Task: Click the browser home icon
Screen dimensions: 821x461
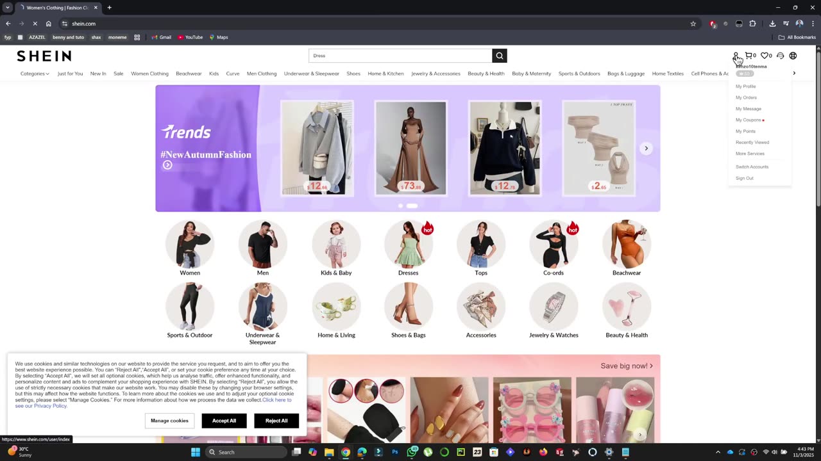Action: coord(48,24)
